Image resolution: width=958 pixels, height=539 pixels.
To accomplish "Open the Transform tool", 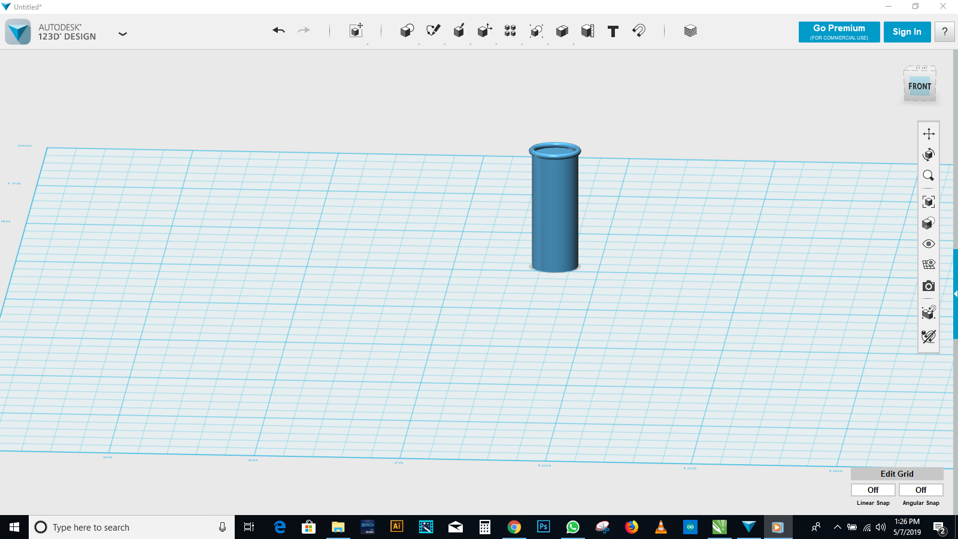I will pos(356,31).
